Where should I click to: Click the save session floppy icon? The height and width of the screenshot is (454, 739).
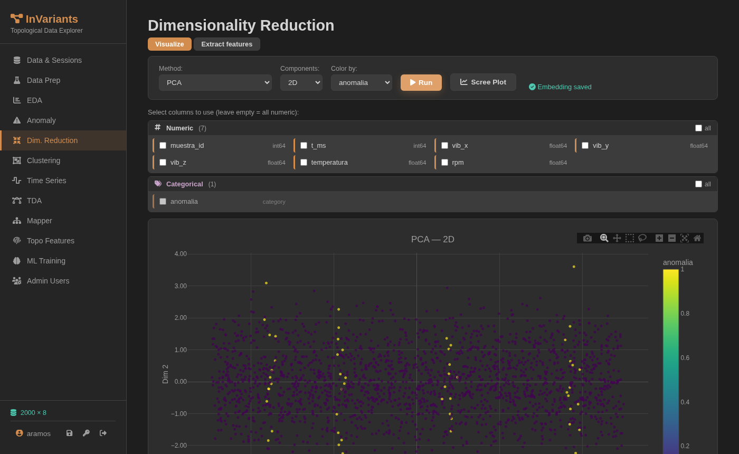(x=69, y=433)
